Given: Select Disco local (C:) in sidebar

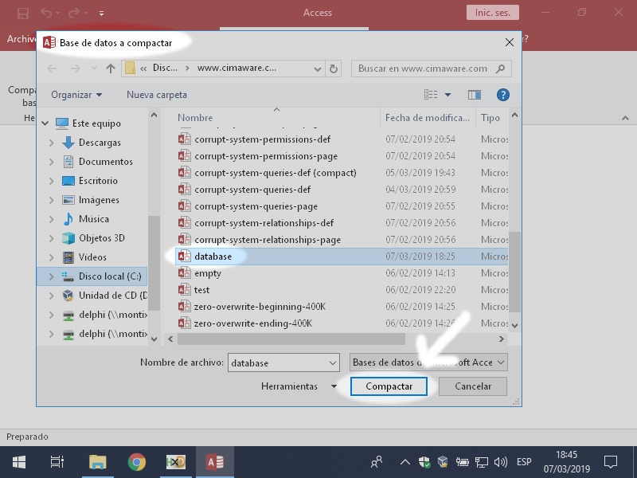Looking at the screenshot, I should tap(109, 276).
